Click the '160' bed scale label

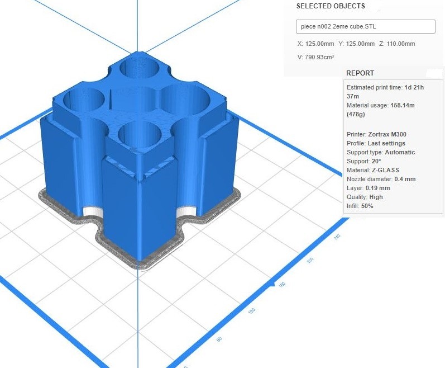coord(281,285)
